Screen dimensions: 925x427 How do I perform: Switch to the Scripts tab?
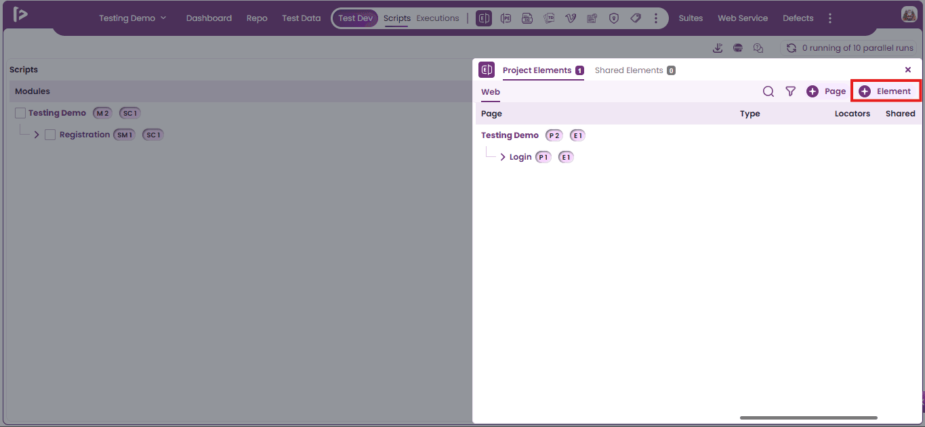pyautogui.click(x=397, y=18)
